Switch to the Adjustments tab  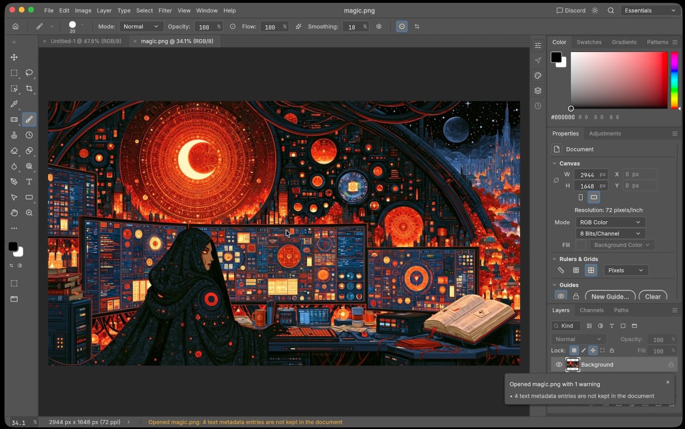[x=605, y=134]
